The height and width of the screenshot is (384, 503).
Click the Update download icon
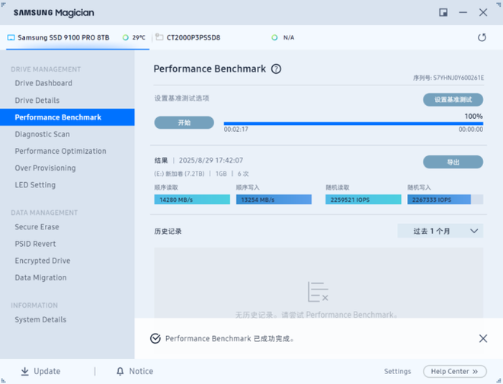coord(24,371)
